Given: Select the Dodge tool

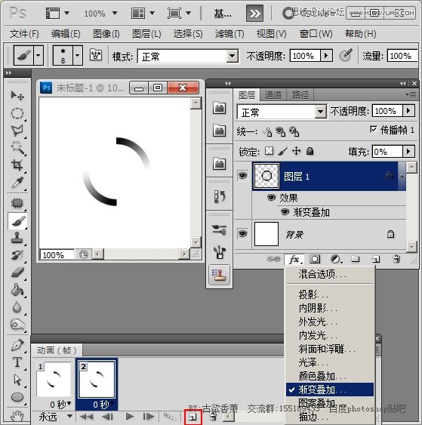Looking at the screenshot, I should pyautogui.click(x=17, y=325).
